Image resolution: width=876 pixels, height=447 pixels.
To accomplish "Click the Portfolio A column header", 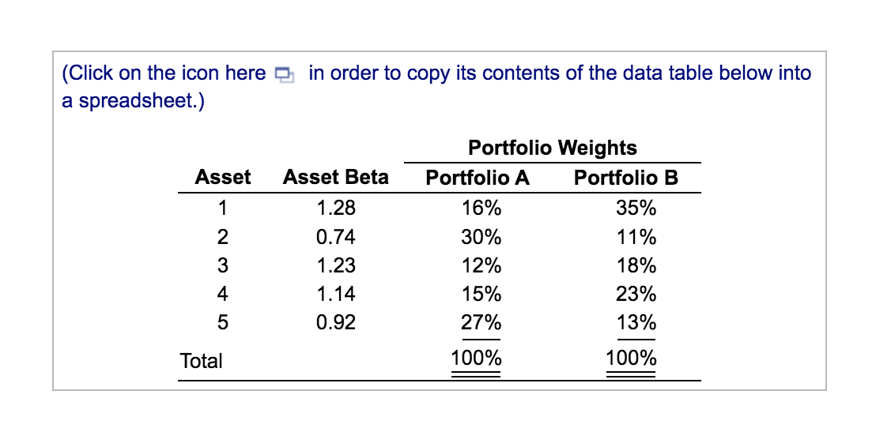I will tap(477, 178).
